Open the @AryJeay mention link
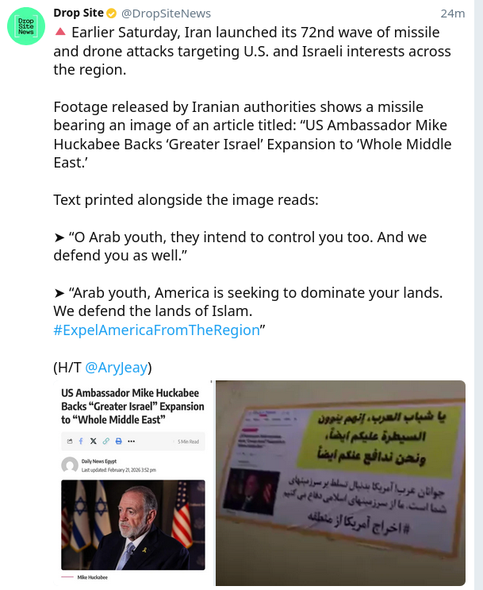Viewport: 483px width, 590px height. tap(116, 367)
